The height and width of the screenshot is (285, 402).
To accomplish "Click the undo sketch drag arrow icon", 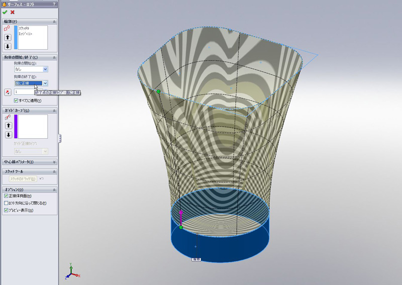I will [x=41, y=178].
